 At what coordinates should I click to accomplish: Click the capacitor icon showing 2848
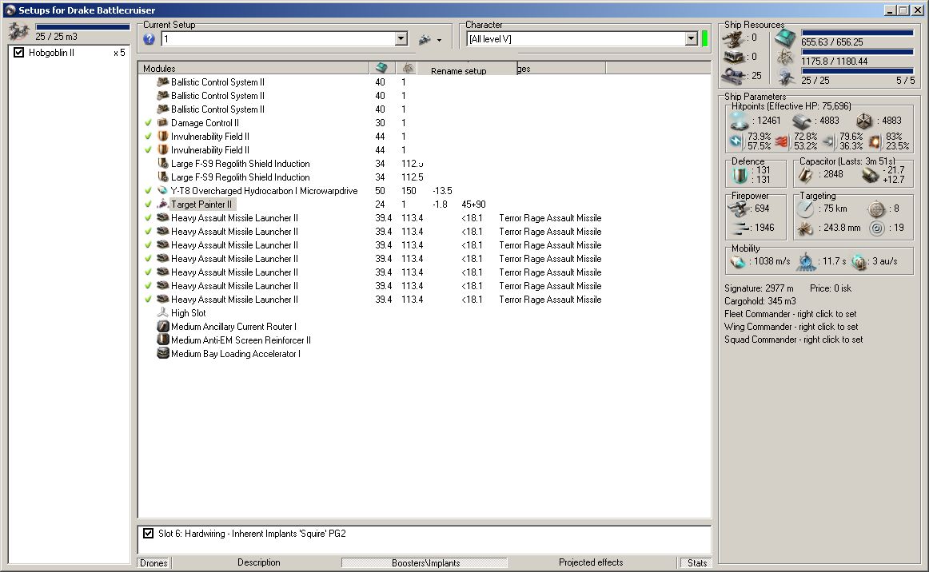(x=806, y=175)
